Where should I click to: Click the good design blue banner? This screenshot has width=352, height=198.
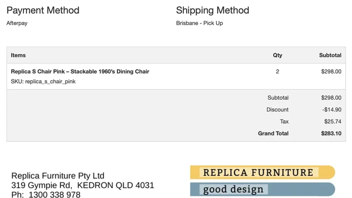tap(263, 189)
